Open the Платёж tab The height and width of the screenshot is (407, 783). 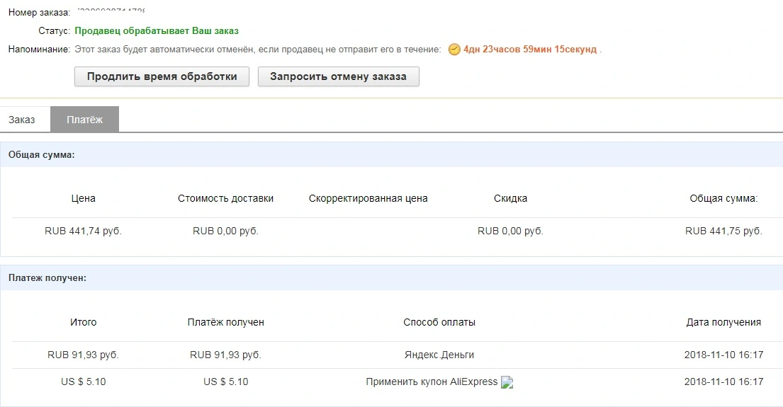pos(84,120)
